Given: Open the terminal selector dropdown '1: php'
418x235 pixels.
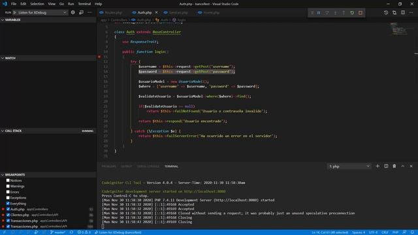Looking at the screenshot, I should 349,166.
